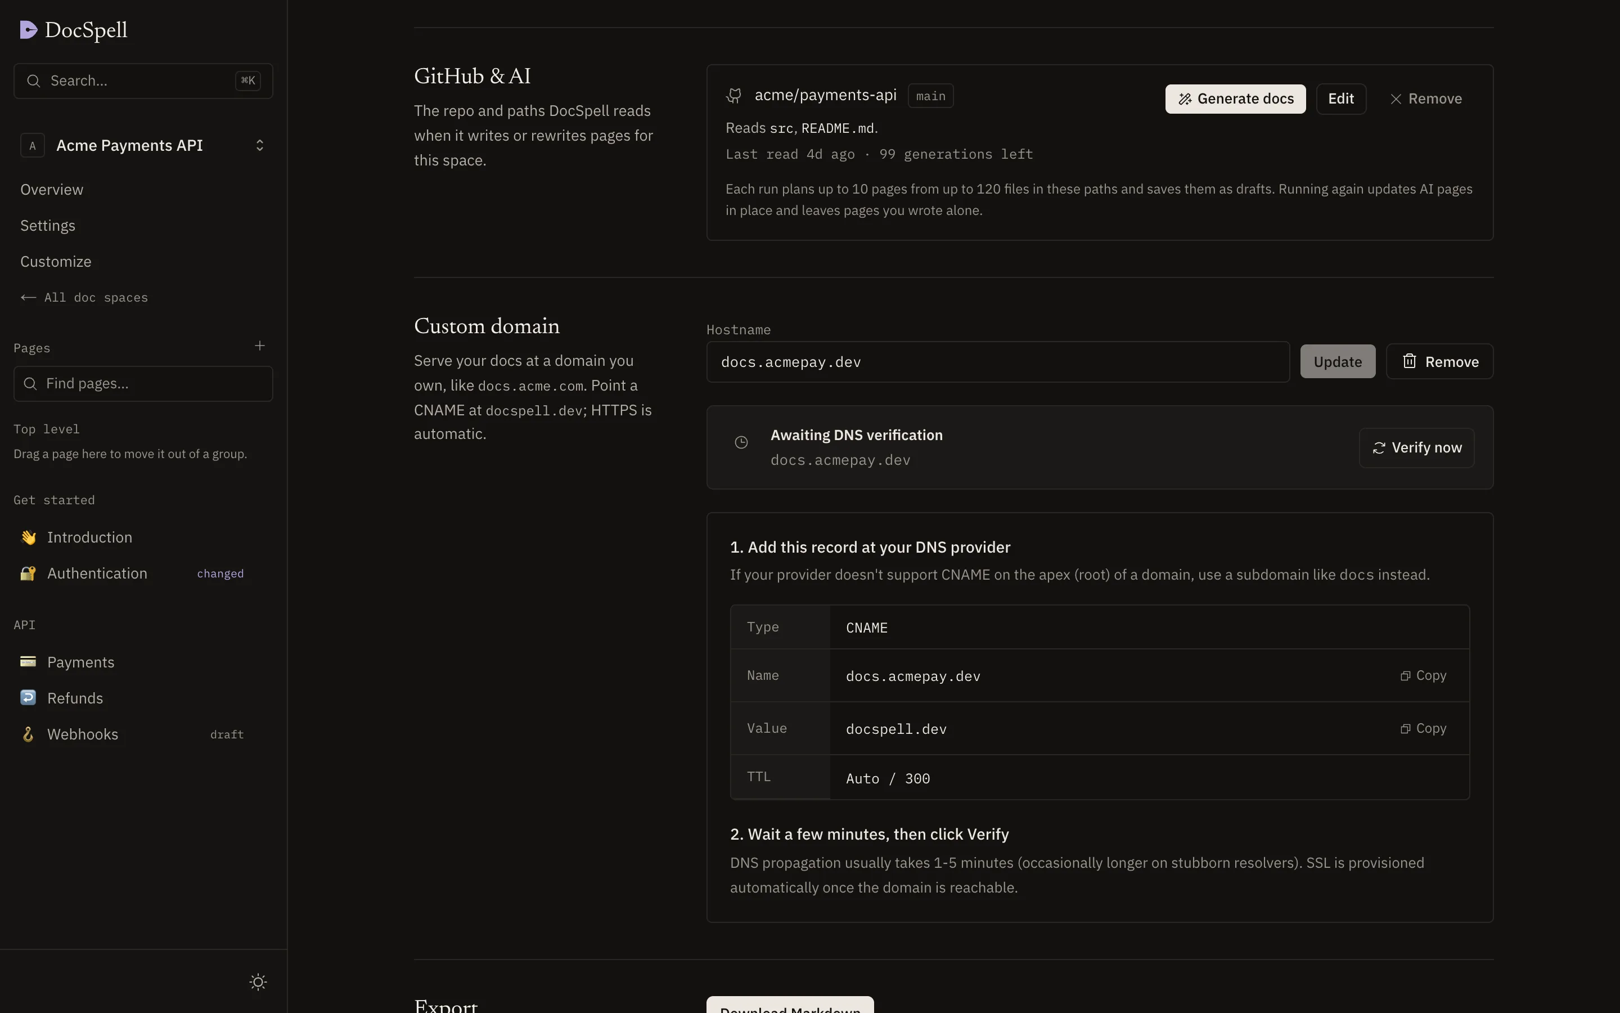Image resolution: width=1620 pixels, height=1013 pixels.
Task: Remove the acme/payments-api repo
Action: coord(1425,99)
